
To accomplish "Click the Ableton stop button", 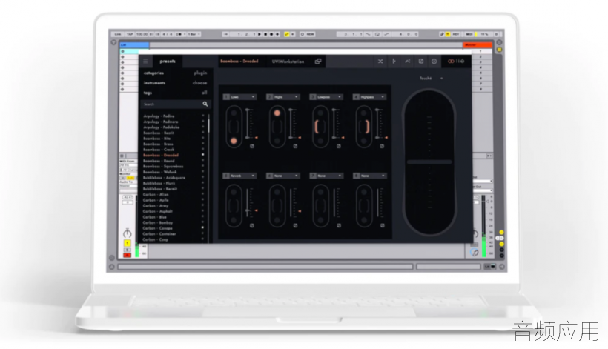I will click(265, 34).
